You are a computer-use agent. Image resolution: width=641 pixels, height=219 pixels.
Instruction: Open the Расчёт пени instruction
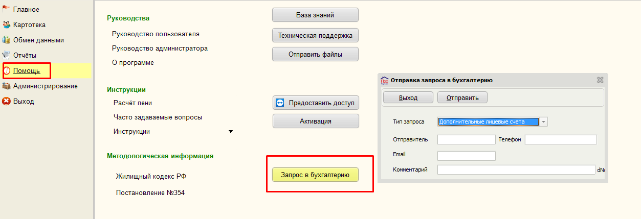(132, 103)
